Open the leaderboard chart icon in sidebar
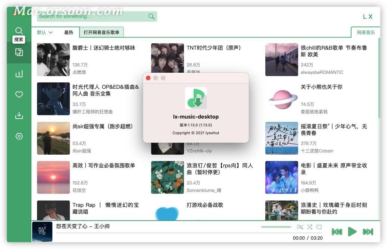This screenshot has width=387, height=249. pyautogui.click(x=19, y=73)
